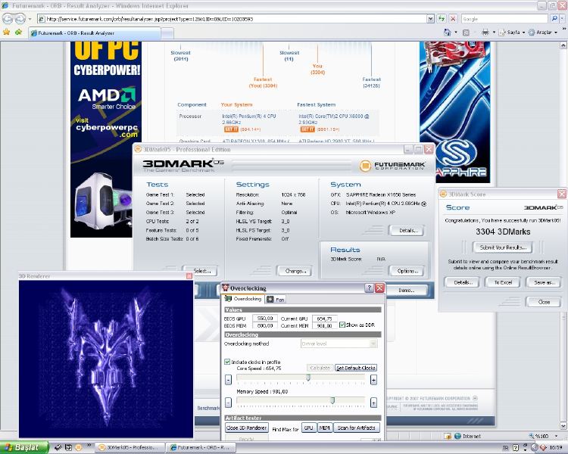Click the Google search input field

[504, 19]
